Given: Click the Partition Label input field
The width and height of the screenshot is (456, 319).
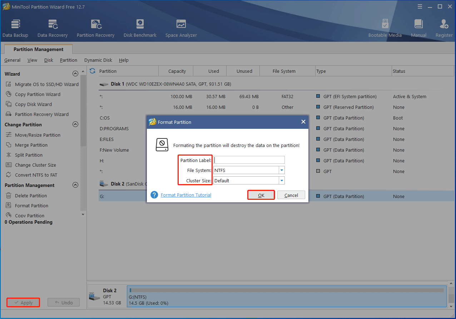Looking at the screenshot, I should click(x=249, y=160).
